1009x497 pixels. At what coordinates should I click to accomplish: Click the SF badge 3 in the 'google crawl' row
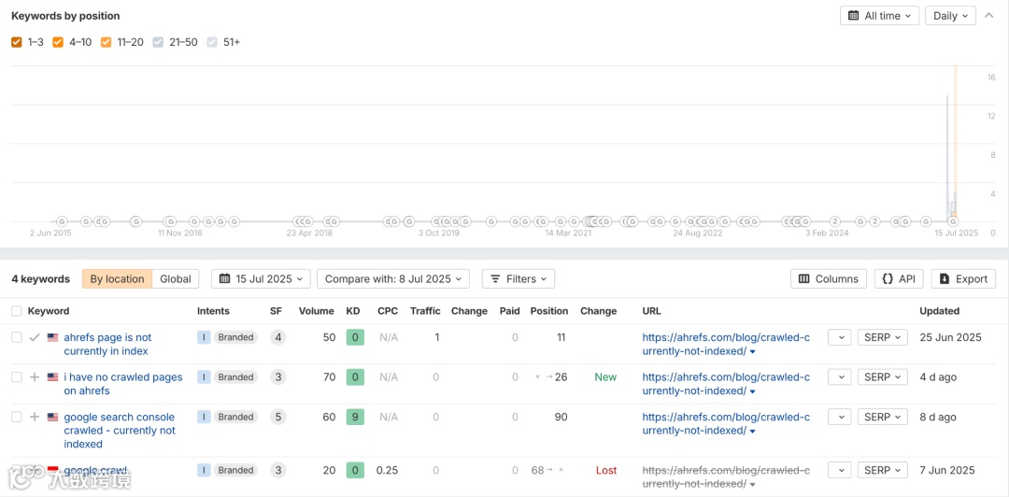pos(278,471)
